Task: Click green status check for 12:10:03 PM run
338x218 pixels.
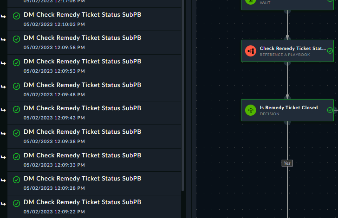Action: pos(17,16)
